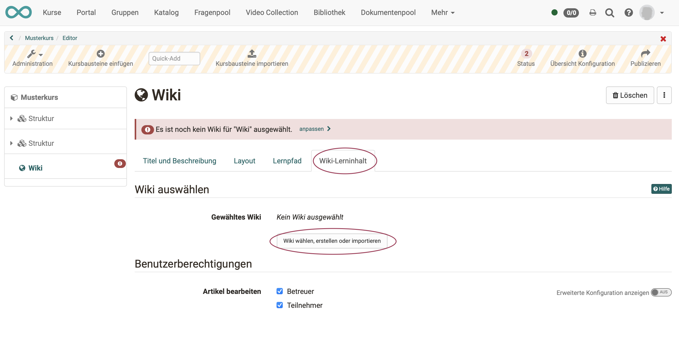The width and height of the screenshot is (679, 337).
Task: Click the print icon in the header
Action: (593, 12)
